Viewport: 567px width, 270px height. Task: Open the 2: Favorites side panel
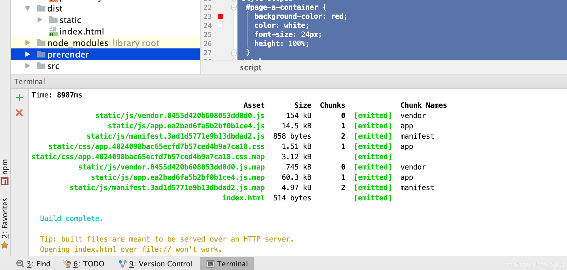(x=5, y=223)
